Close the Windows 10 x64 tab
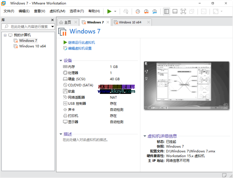Viewport: 233px width, 178px height. pyautogui.click(x=148, y=22)
